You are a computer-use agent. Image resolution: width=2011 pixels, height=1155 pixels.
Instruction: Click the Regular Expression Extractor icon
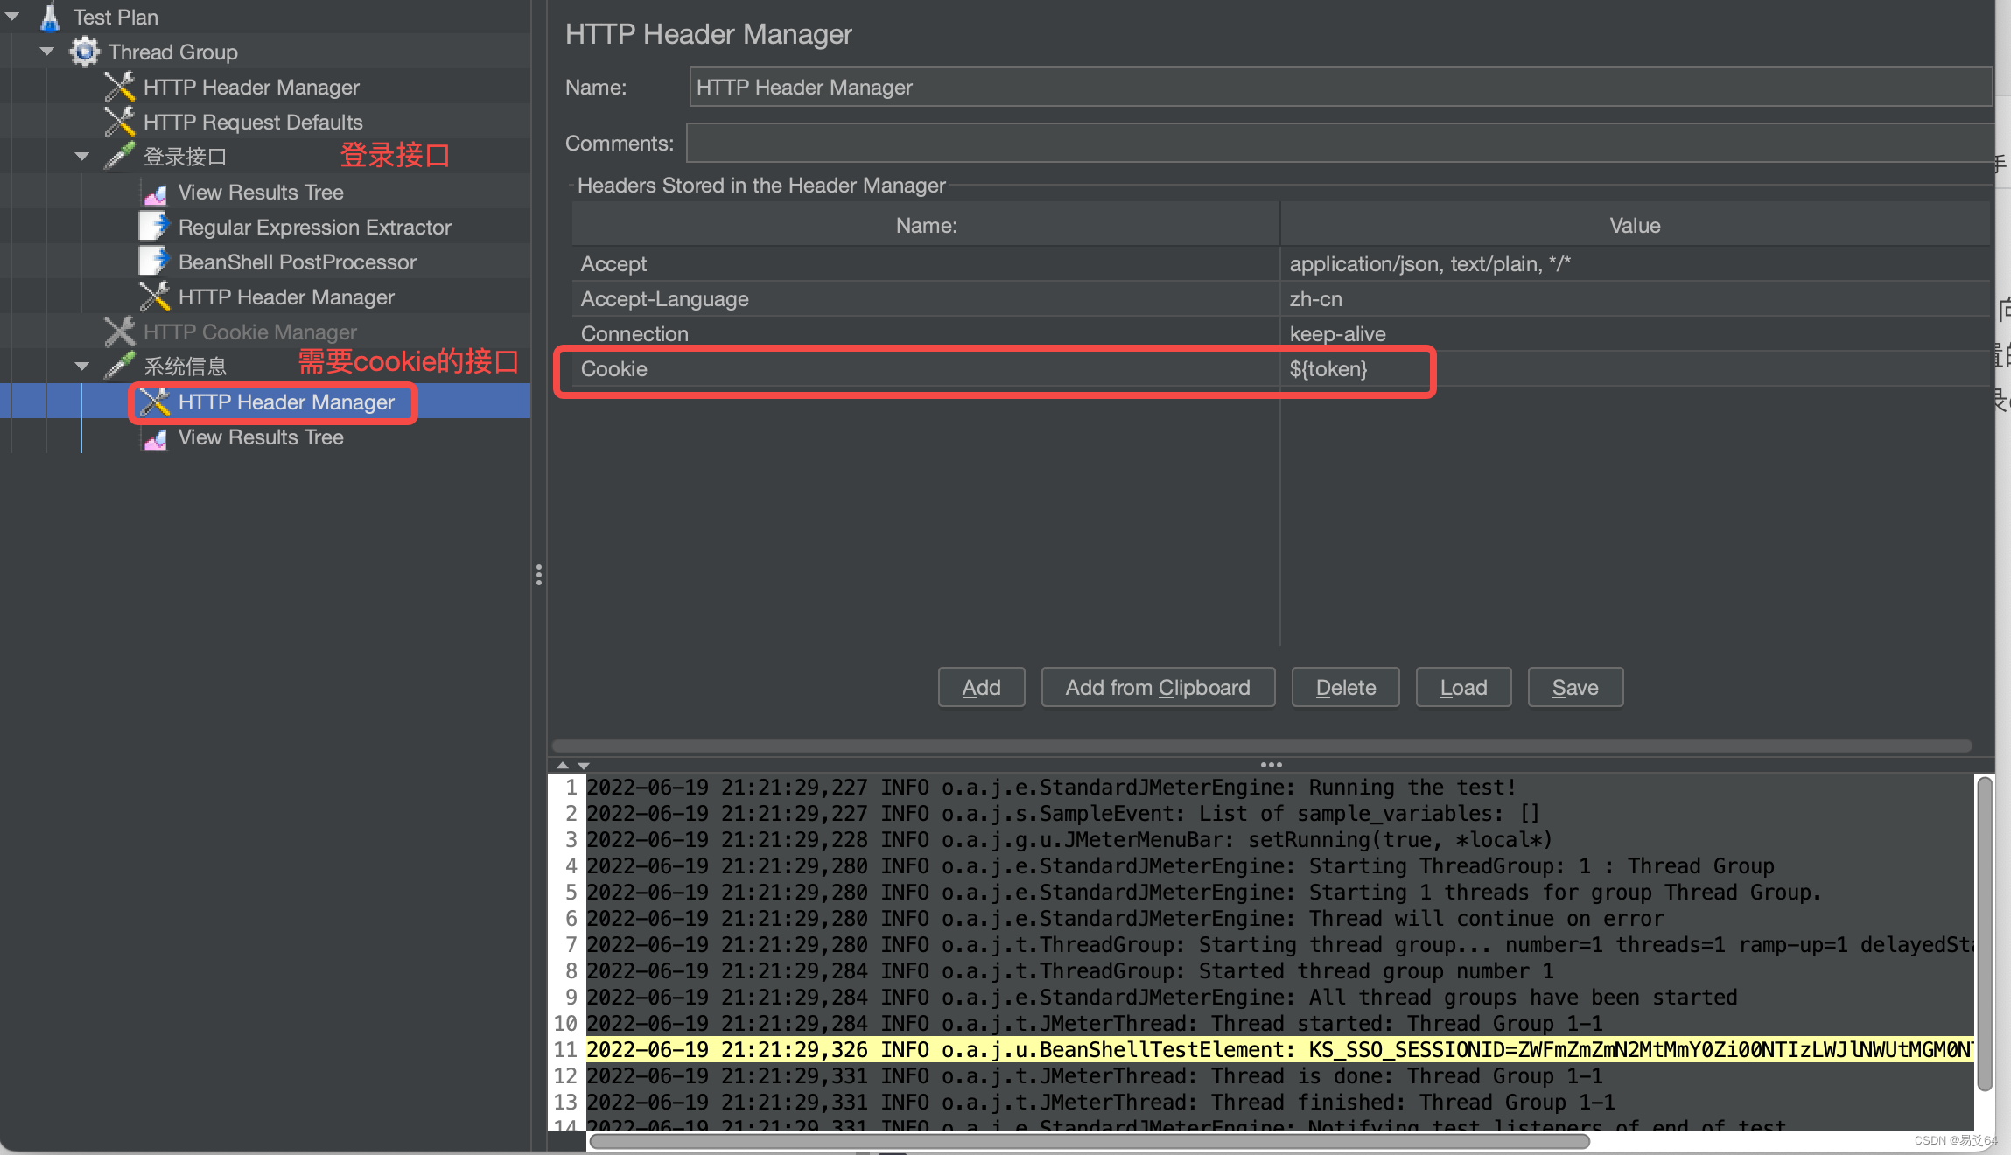[153, 227]
